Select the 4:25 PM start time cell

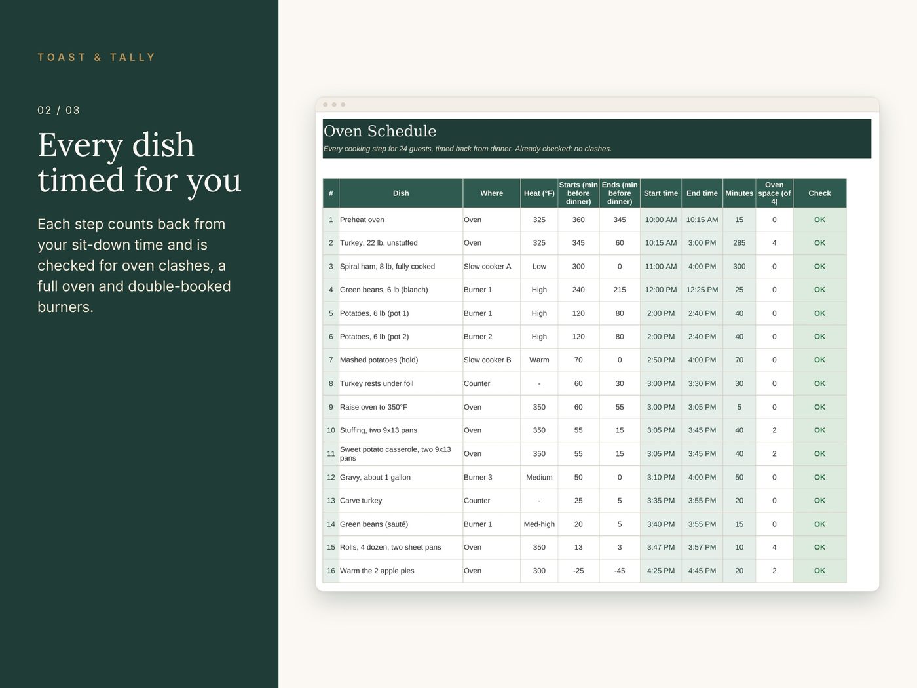coord(661,571)
